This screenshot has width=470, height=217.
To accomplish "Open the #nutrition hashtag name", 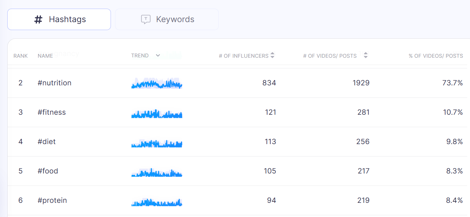I will point(55,83).
